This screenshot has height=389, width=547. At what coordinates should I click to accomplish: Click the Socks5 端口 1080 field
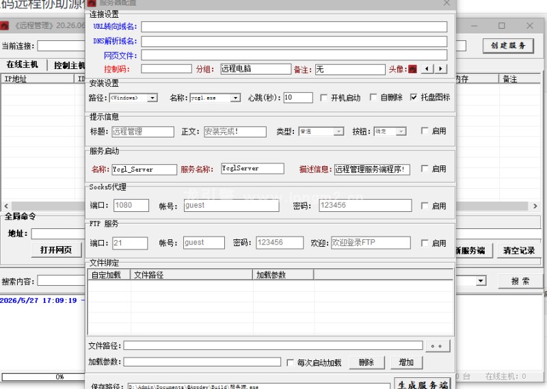click(x=131, y=205)
